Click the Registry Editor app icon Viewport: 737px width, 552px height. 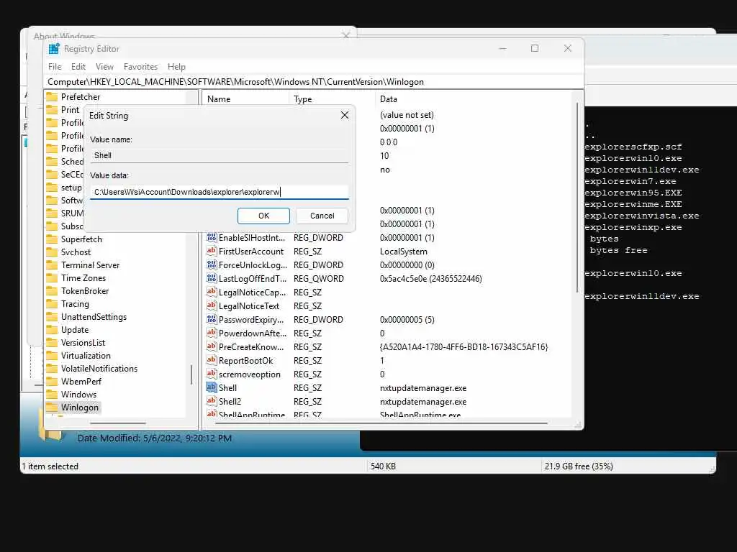54,49
